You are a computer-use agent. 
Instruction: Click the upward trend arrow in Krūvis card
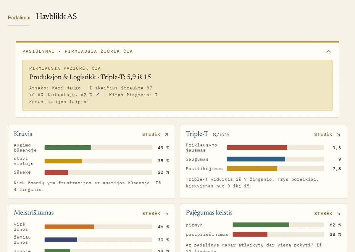[167, 134]
